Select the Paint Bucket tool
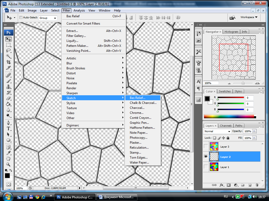269x201 pixels. point(8,104)
